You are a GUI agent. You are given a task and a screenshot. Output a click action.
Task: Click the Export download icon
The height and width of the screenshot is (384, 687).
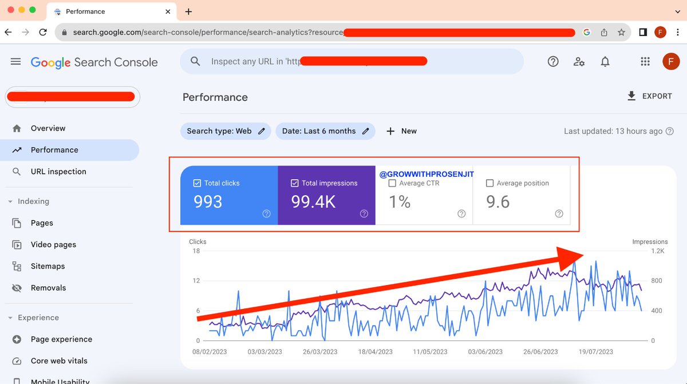tap(631, 96)
